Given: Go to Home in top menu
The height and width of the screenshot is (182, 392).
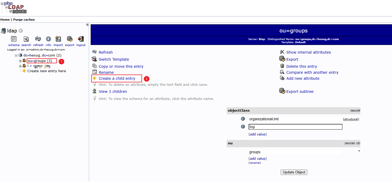Looking at the screenshot, I should pyautogui.click(x=5, y=20).
